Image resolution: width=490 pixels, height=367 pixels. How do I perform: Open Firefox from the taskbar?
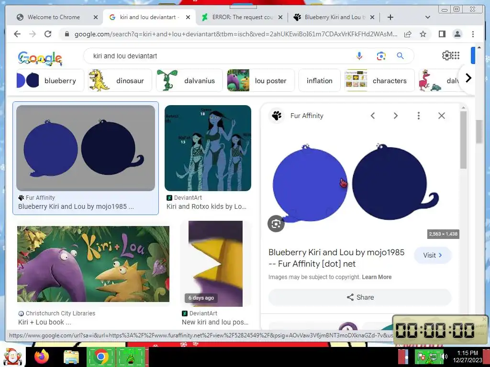tap(42, 356)
